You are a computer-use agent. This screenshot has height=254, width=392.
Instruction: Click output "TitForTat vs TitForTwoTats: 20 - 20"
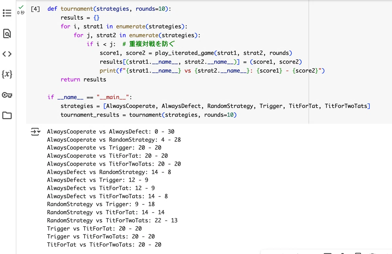104,245
